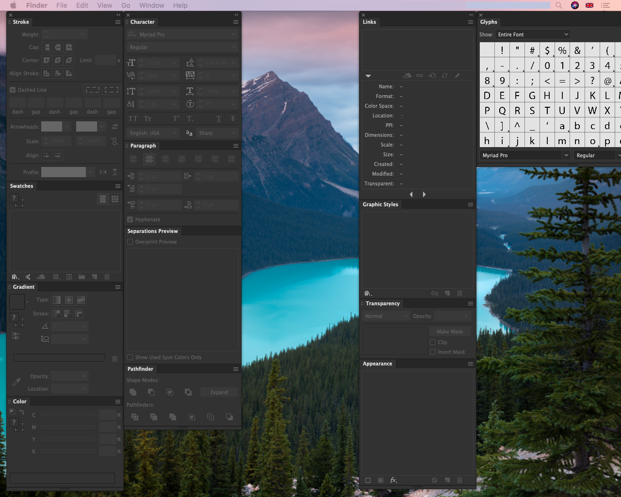This screenshot has height=497, width=621.
Task: Click the Stroke panel tab
Action: click(x=21, y=22)
